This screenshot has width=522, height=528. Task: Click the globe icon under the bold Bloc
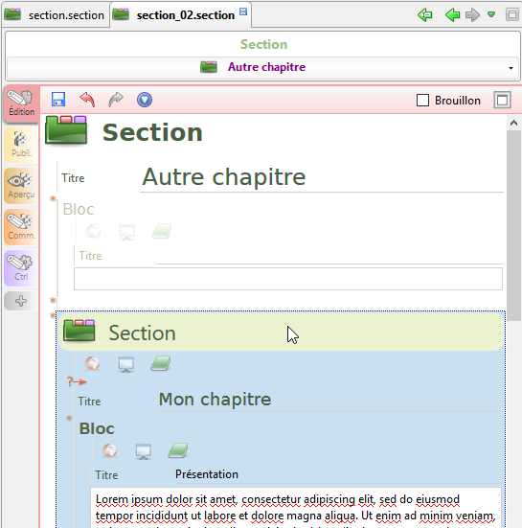tap(110, 450)
